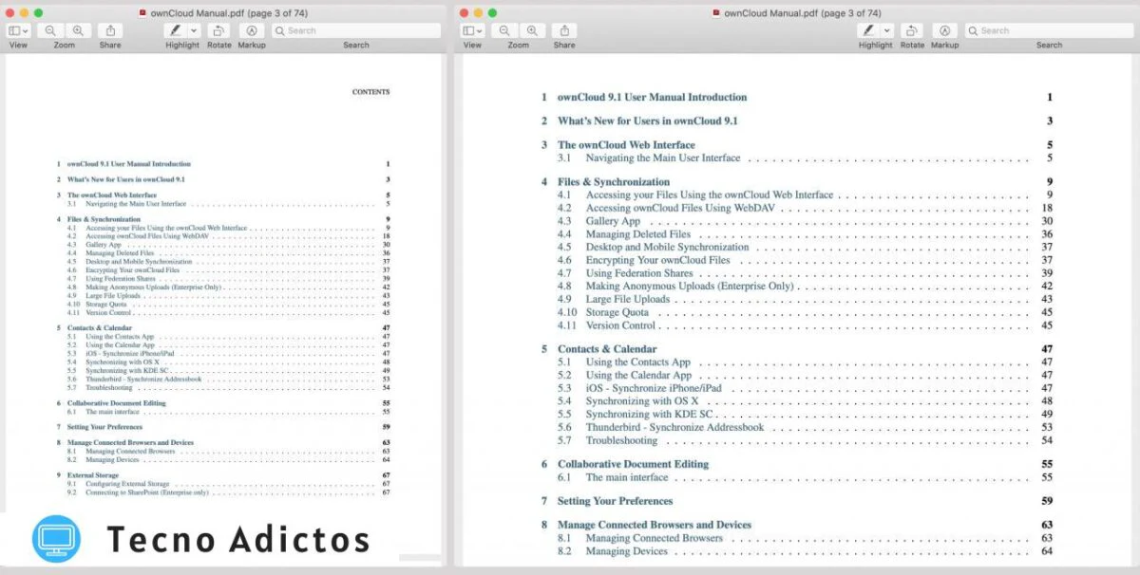Click Share icon in the right window
Screen dimensions: 1140x575
(564, 30)
